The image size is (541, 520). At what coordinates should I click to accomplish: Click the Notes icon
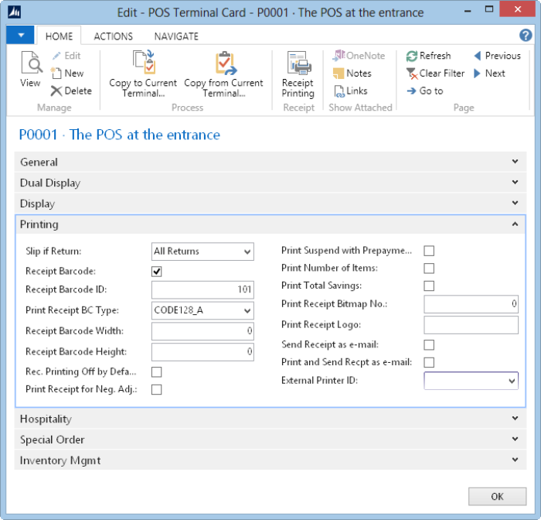tap(339, 74)
